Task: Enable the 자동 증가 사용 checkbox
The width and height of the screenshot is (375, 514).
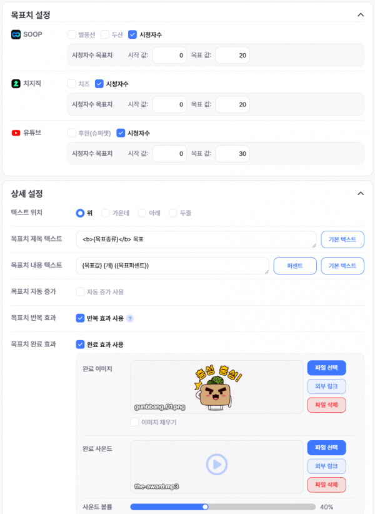Action: [x=80, y=292]
